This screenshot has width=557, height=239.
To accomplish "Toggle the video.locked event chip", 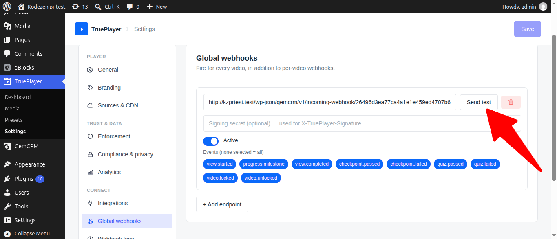I will pyautogui.click(x=221, y=178).
